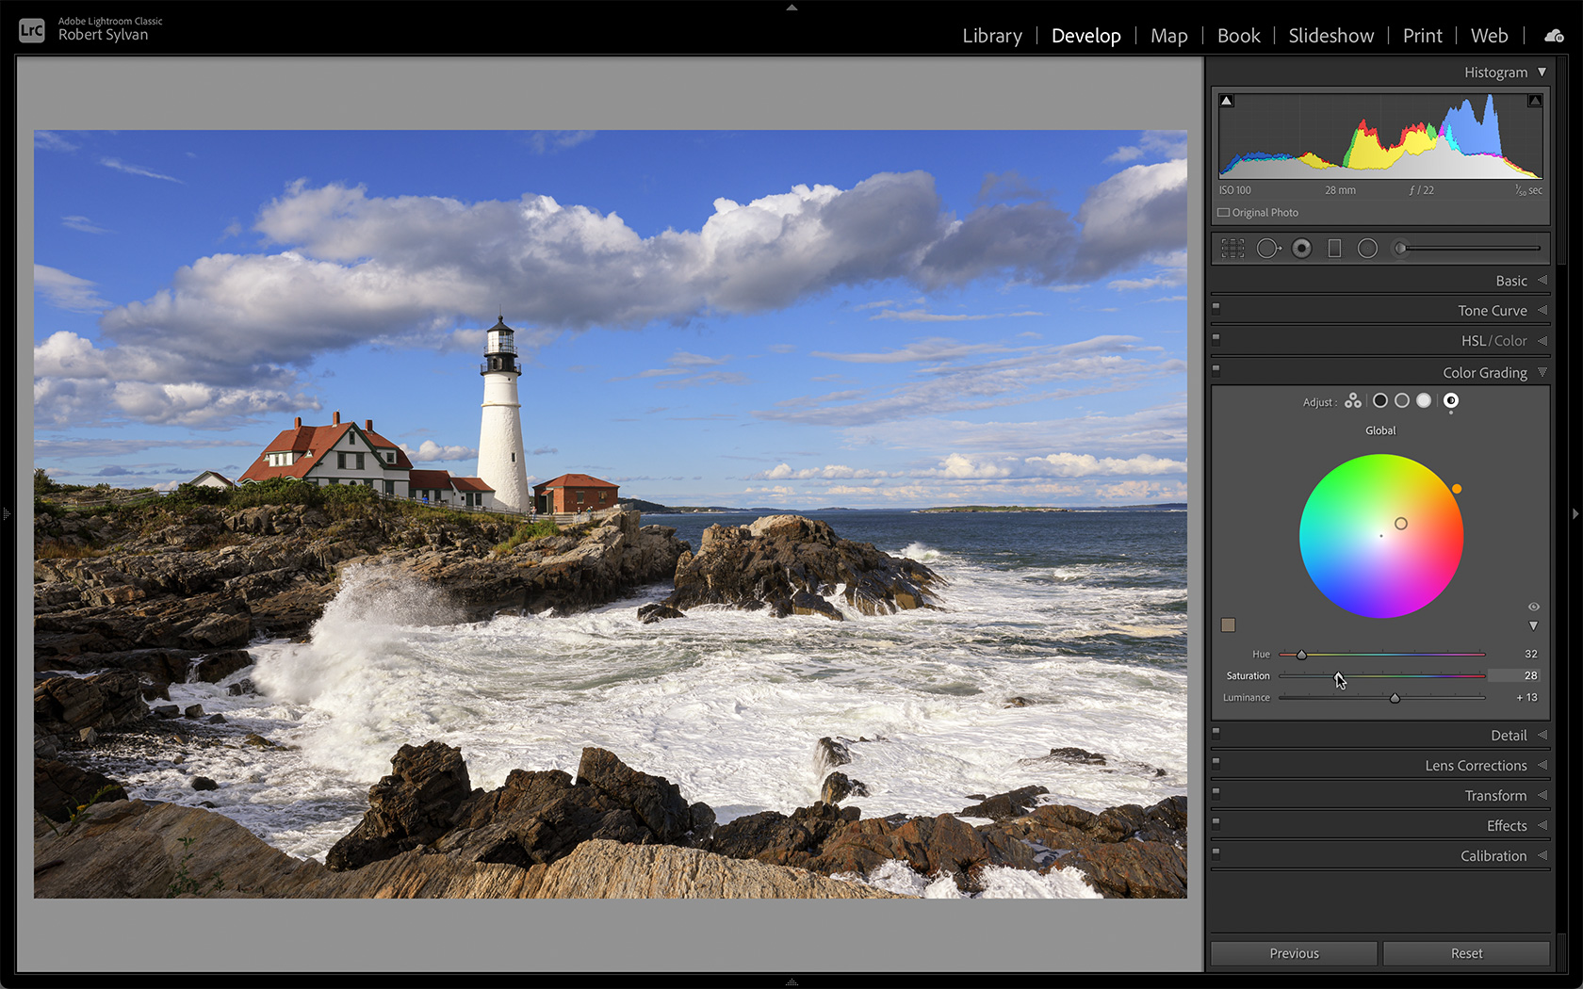
Task: Open the 3-way Color Grading view
Action: (x=1353, y=400)
